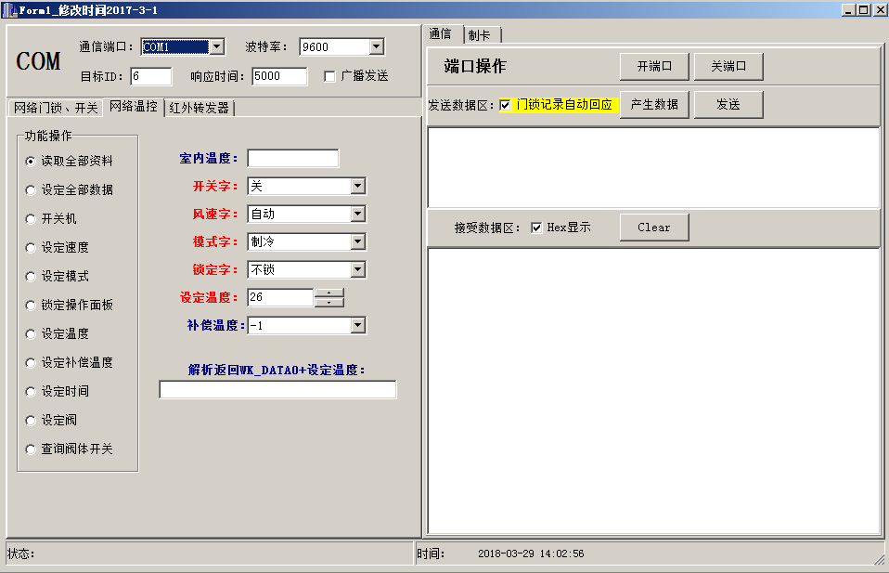889x573 pixels.
Task: Switch to the 制卡 tab
Action: pos(480,35)
